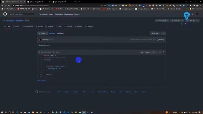Viewport: 203px width, 114px height.
Task: Open the weather widget in taskbar
Action: [x=171, y=112]
